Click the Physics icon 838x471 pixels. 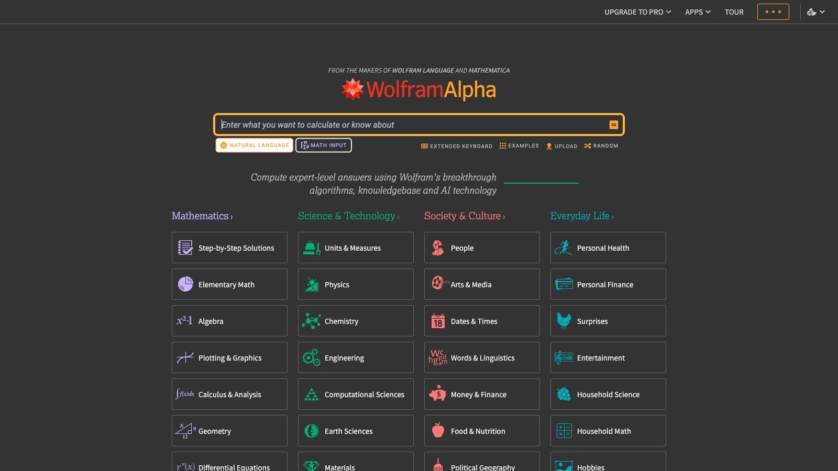point(312,284)
